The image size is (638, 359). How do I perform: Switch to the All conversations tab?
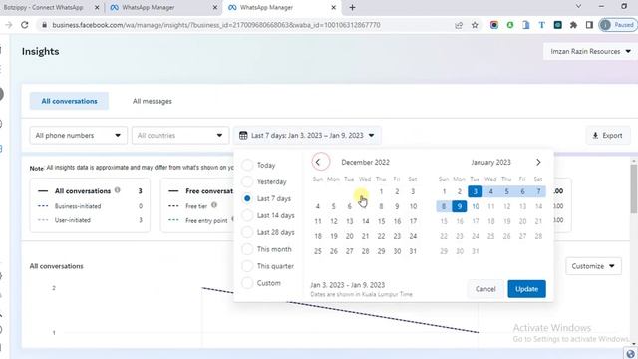(69, 101)
